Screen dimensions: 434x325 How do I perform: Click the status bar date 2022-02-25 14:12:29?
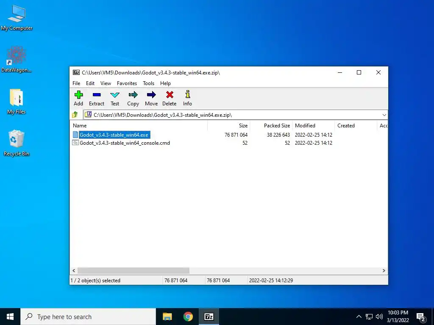point(271,280)
